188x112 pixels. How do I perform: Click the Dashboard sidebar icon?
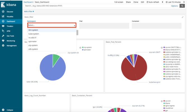pyautogui.click(x=3, y=21)
